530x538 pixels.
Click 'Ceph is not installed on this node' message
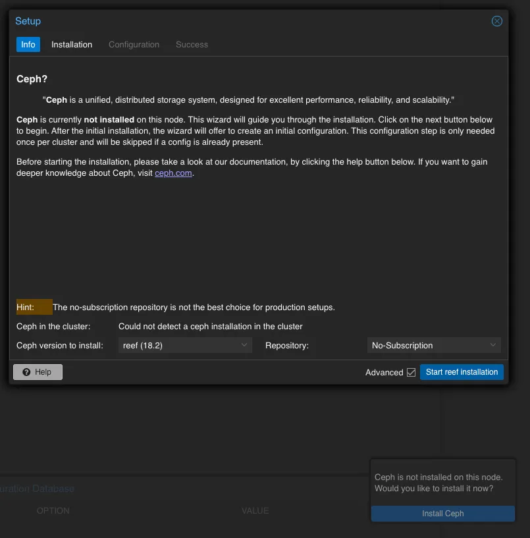(438, 483)
